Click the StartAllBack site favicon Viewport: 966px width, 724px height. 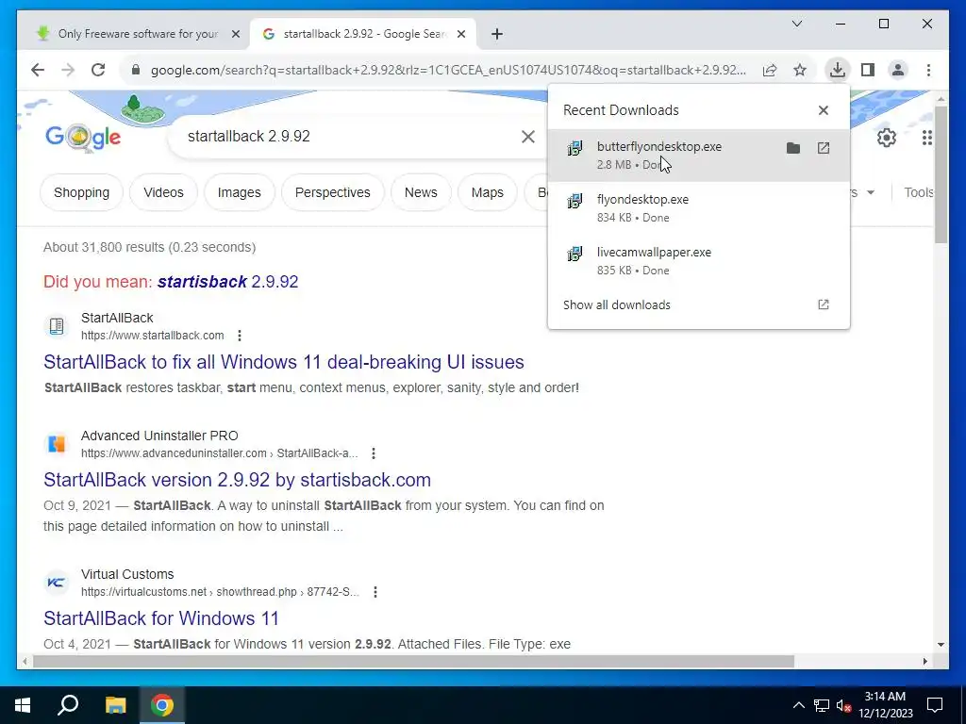point(56,325)
